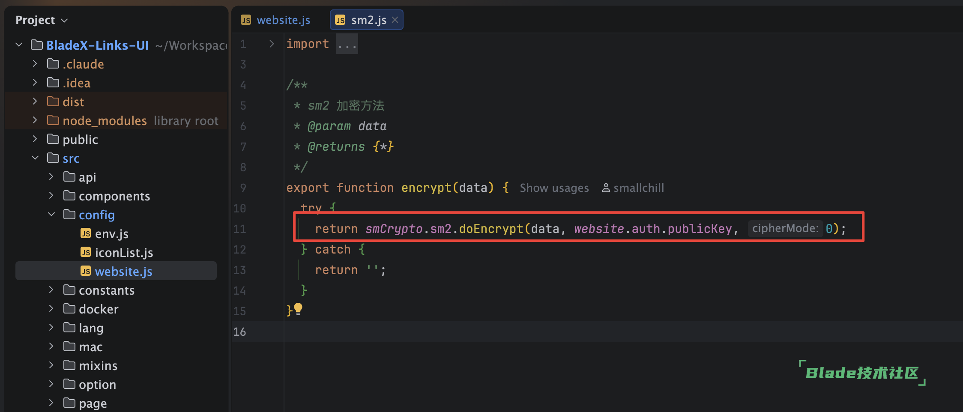
Task: Select website.js in the project tree
Action: click(x=123, y=271)
